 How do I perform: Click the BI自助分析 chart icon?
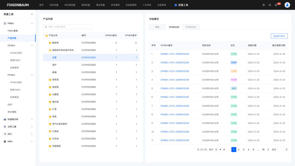point(5,119)
